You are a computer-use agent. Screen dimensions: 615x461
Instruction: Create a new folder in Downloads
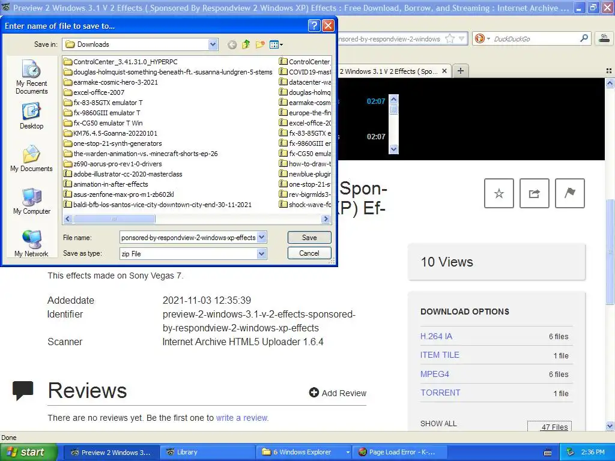click(259, 44)
